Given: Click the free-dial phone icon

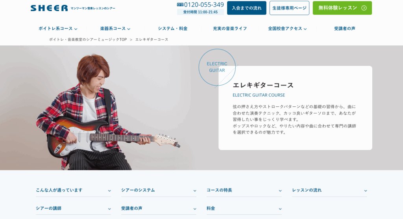Looking at the screenshot, I should point(180,5).
